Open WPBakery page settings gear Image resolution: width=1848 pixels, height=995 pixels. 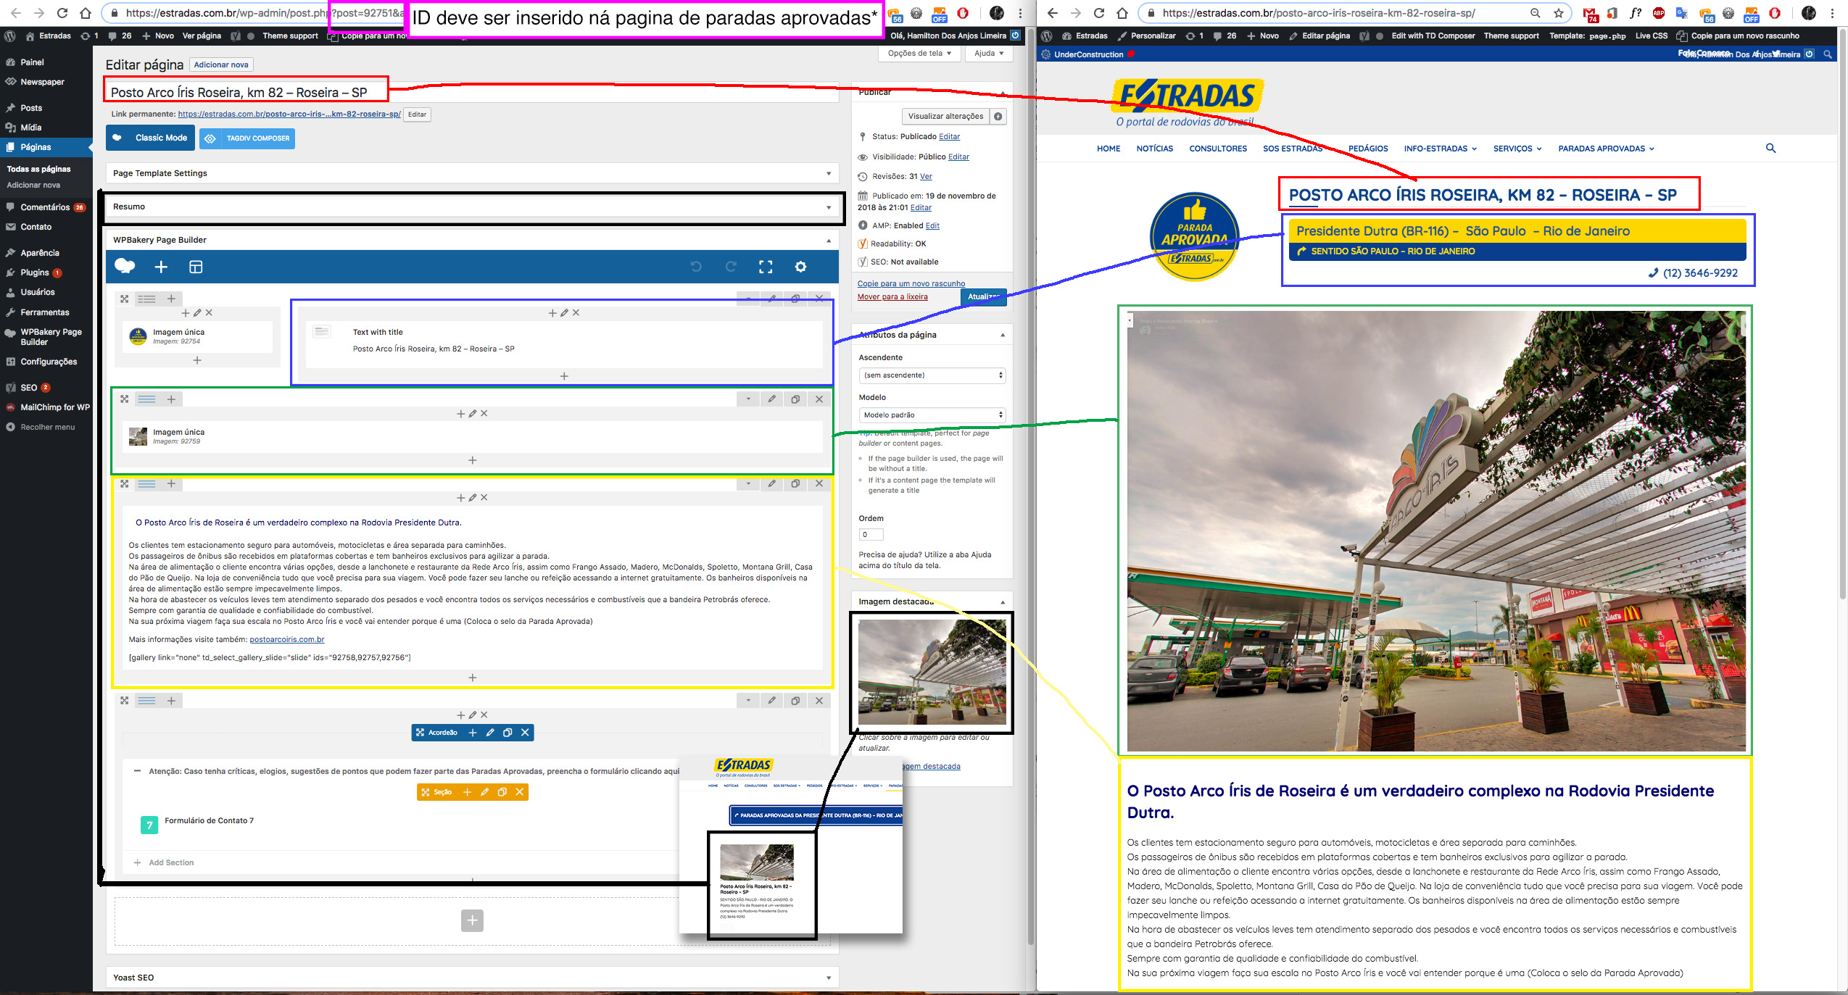(800, 267)
